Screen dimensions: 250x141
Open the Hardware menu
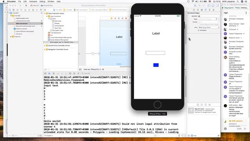[x=33, y=2]
